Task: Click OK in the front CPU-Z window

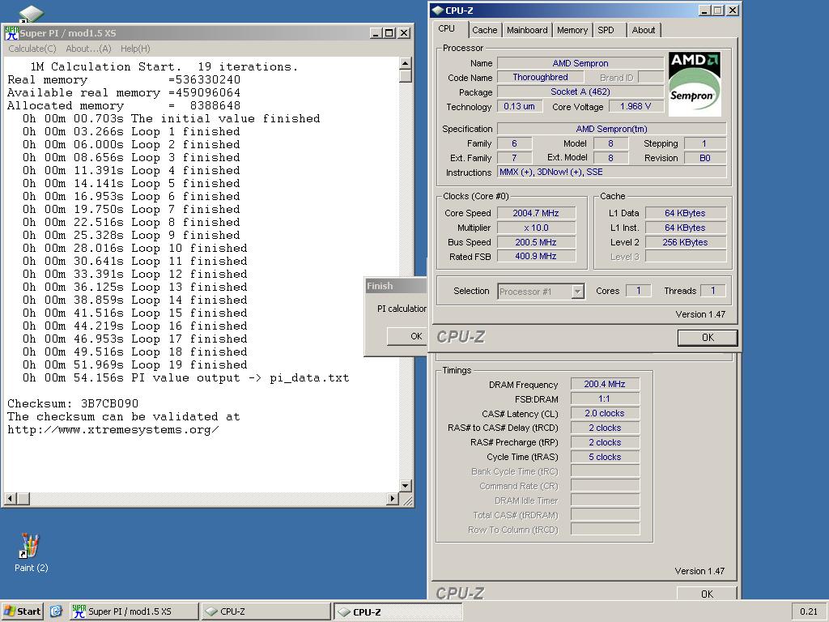Action: 708,338
